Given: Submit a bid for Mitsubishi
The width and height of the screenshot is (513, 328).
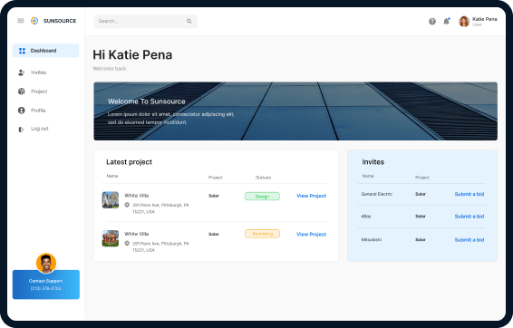Looking at the screenshot, I should tap(469, 240).
